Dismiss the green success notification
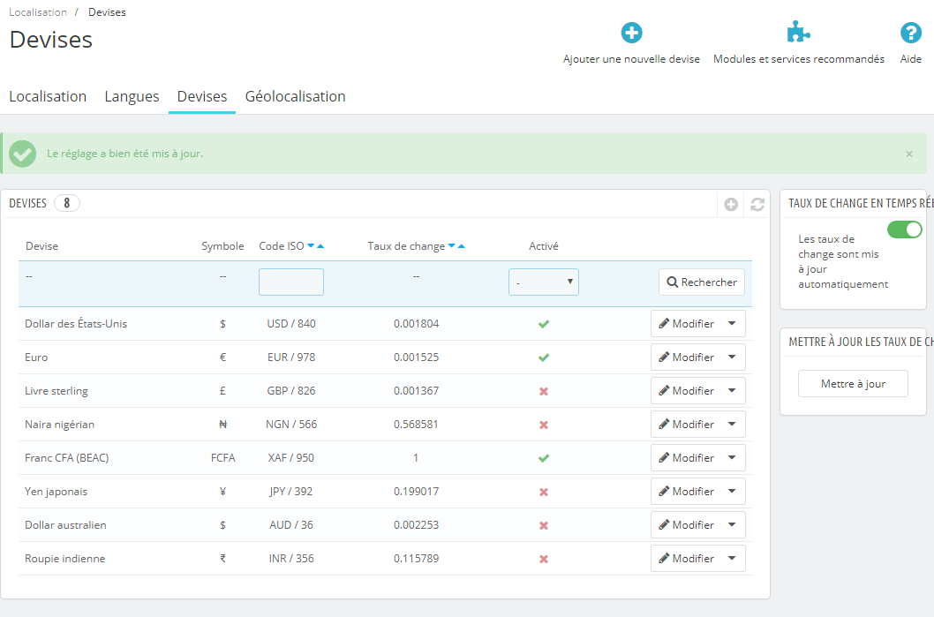Image resolution: width=934 pixels, height=617 pixels. [x=909, y=154]
